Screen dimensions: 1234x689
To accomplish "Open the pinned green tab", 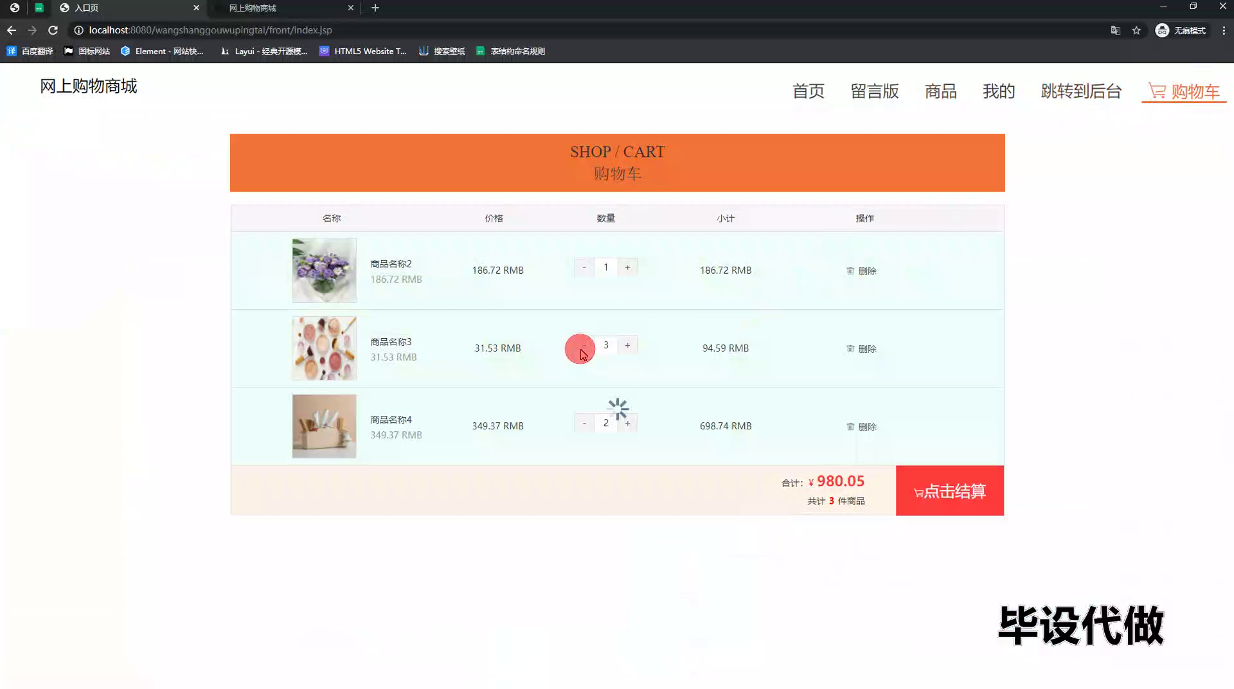I will click(39, 8).
